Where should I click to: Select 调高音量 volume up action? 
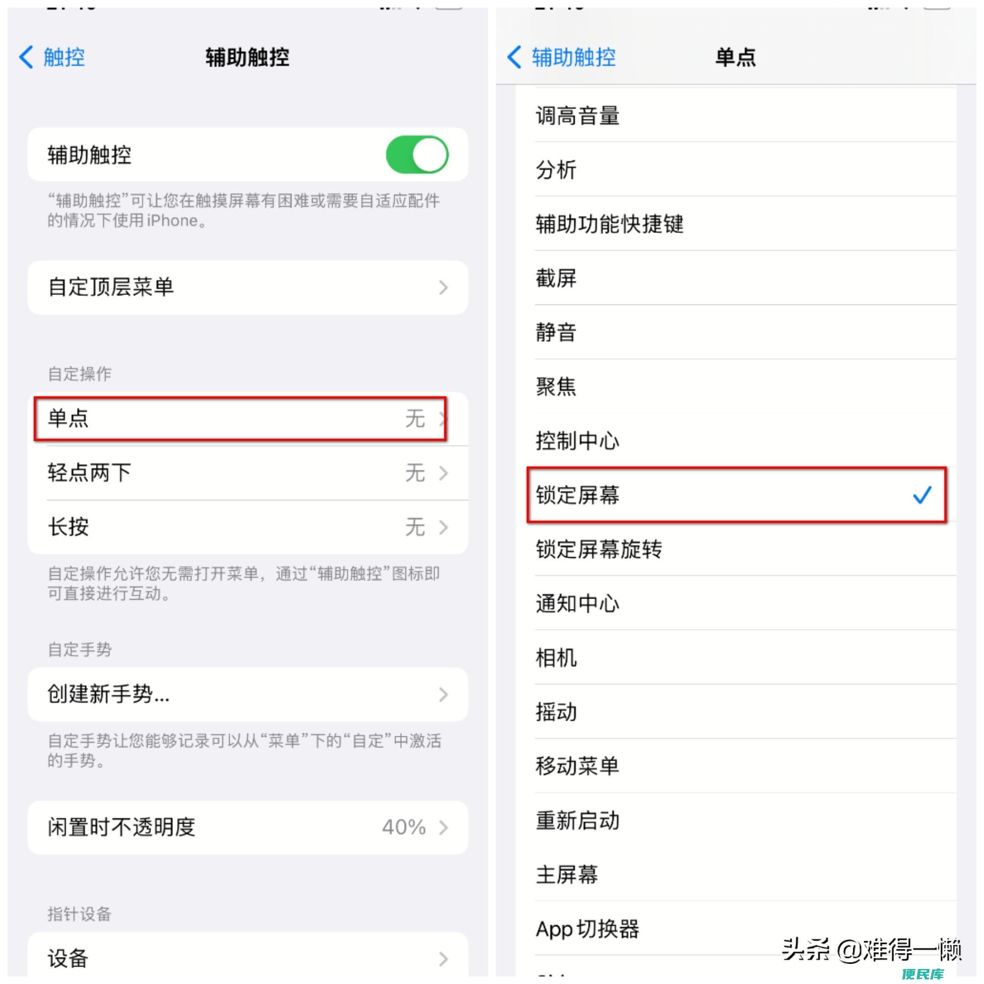click(746, 116)
